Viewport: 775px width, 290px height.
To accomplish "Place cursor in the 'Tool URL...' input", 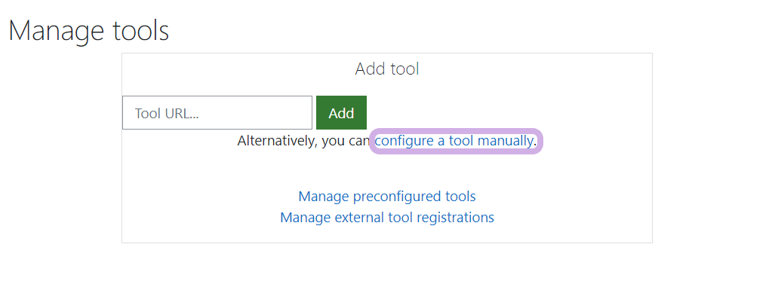I will pos(217,113).
